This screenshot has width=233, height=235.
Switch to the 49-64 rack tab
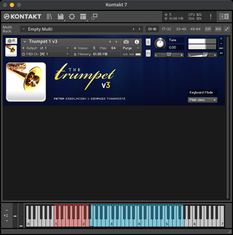point(195,29)
